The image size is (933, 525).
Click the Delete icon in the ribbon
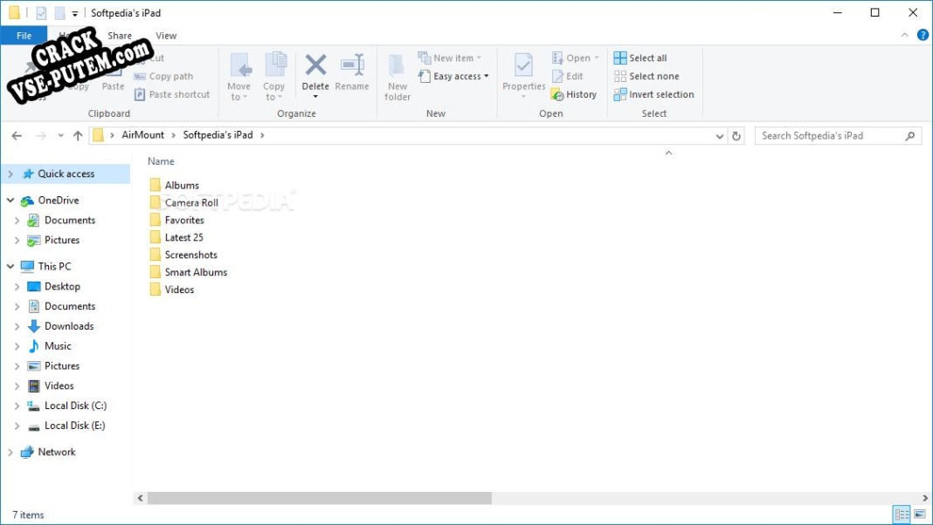tap(315, 66)
